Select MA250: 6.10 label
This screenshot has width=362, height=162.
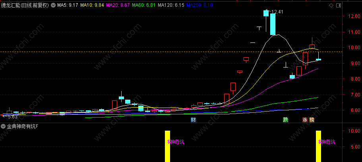199,5
